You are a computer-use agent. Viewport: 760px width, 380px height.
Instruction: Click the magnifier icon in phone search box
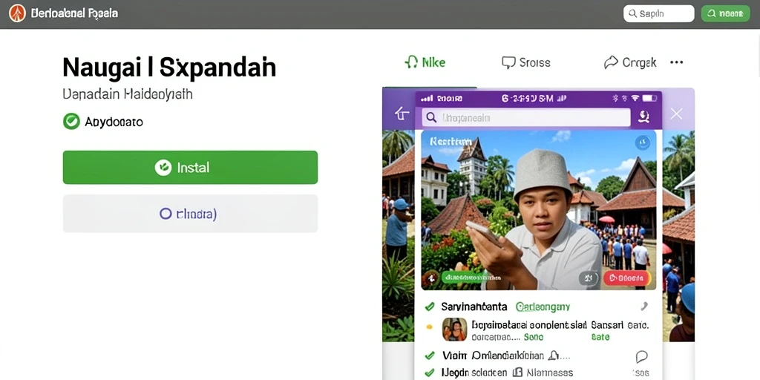[431, 117]
